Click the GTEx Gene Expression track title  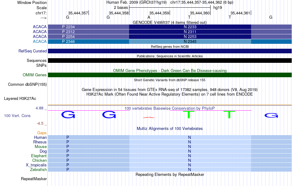[170, 90]
